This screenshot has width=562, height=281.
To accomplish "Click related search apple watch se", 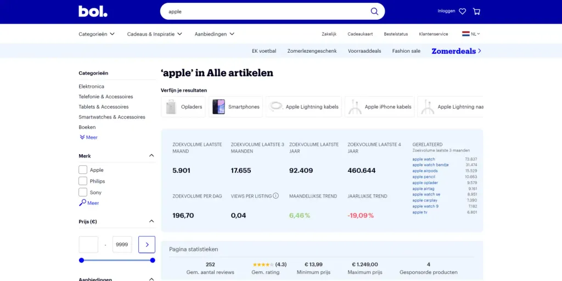I will (x=426, y=194).
